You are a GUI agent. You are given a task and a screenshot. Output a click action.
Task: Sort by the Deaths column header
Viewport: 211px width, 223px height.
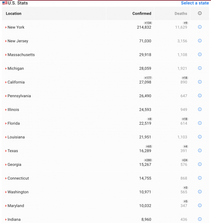click(181, 14)
